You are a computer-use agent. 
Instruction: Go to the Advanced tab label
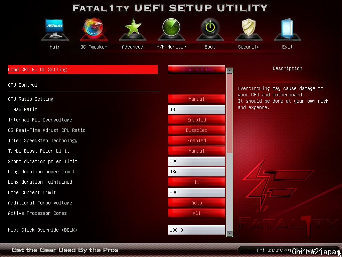133,47
